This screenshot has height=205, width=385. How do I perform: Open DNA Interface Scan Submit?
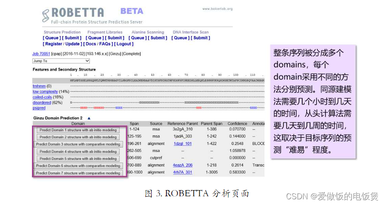pyautogui.click(x=201, y=38)
